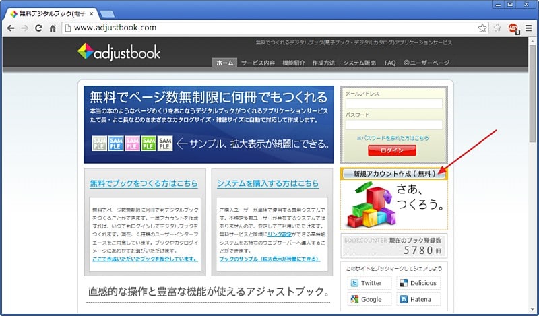539x316 pixels.
Task: Open the pink SAMPLE book icon
Action: pyautogui.click(x=132, y=143)
